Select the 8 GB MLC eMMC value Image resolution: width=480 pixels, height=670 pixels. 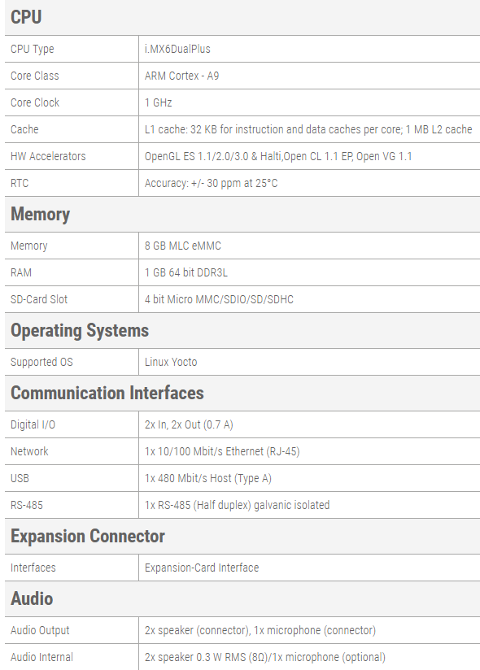pos(182,246)
